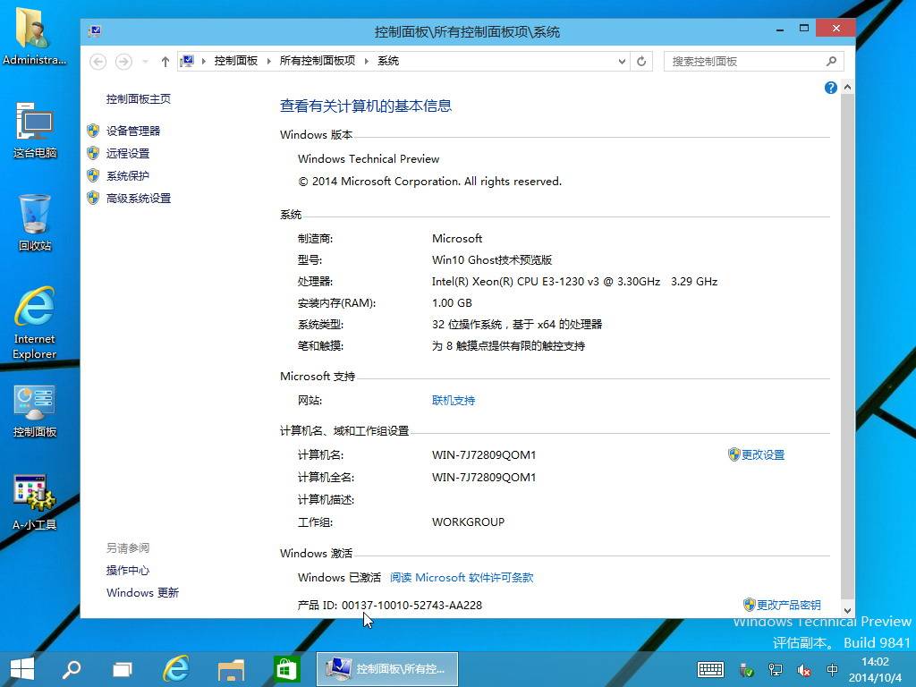The height and width of the screenshot is (687, 916).
Task: Maximize the 系统 control panel window
Action: tap(804, 29)
